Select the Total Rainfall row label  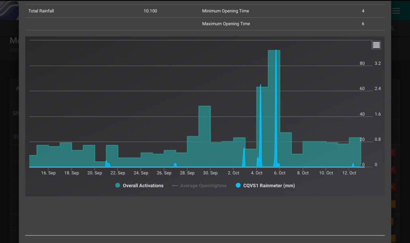point(41,11)
